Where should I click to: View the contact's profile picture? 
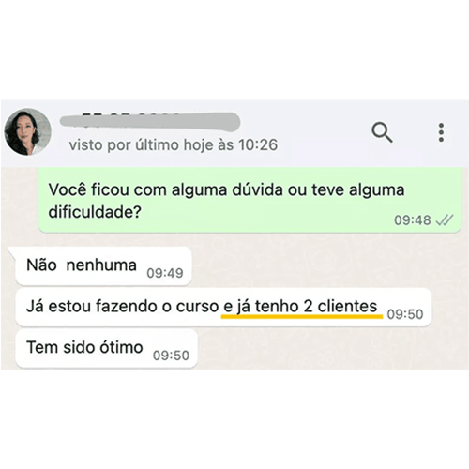tap(27, 132)
